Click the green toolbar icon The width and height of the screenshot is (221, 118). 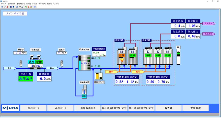(x=26, y=7)
